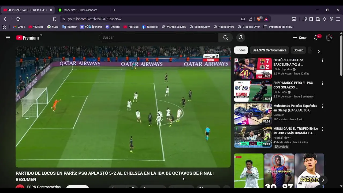The height and width of the screenshot is (193, 343).
Task: Share this page using the share icon
Action: coord(251,19)
